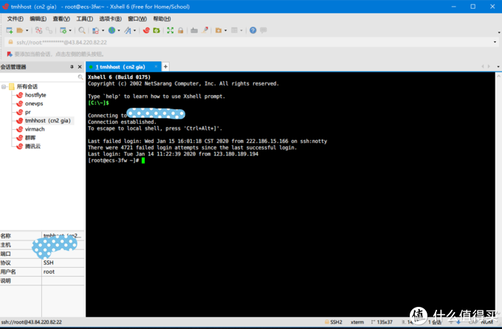Click the fullscreen toggle icon in toolbar
The image size is (502, 329).
click(171, 30)
